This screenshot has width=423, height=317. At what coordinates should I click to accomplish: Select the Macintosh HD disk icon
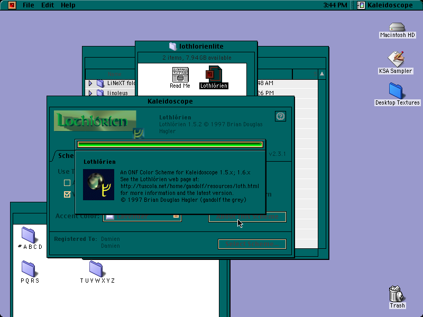[x=397, y=30]
